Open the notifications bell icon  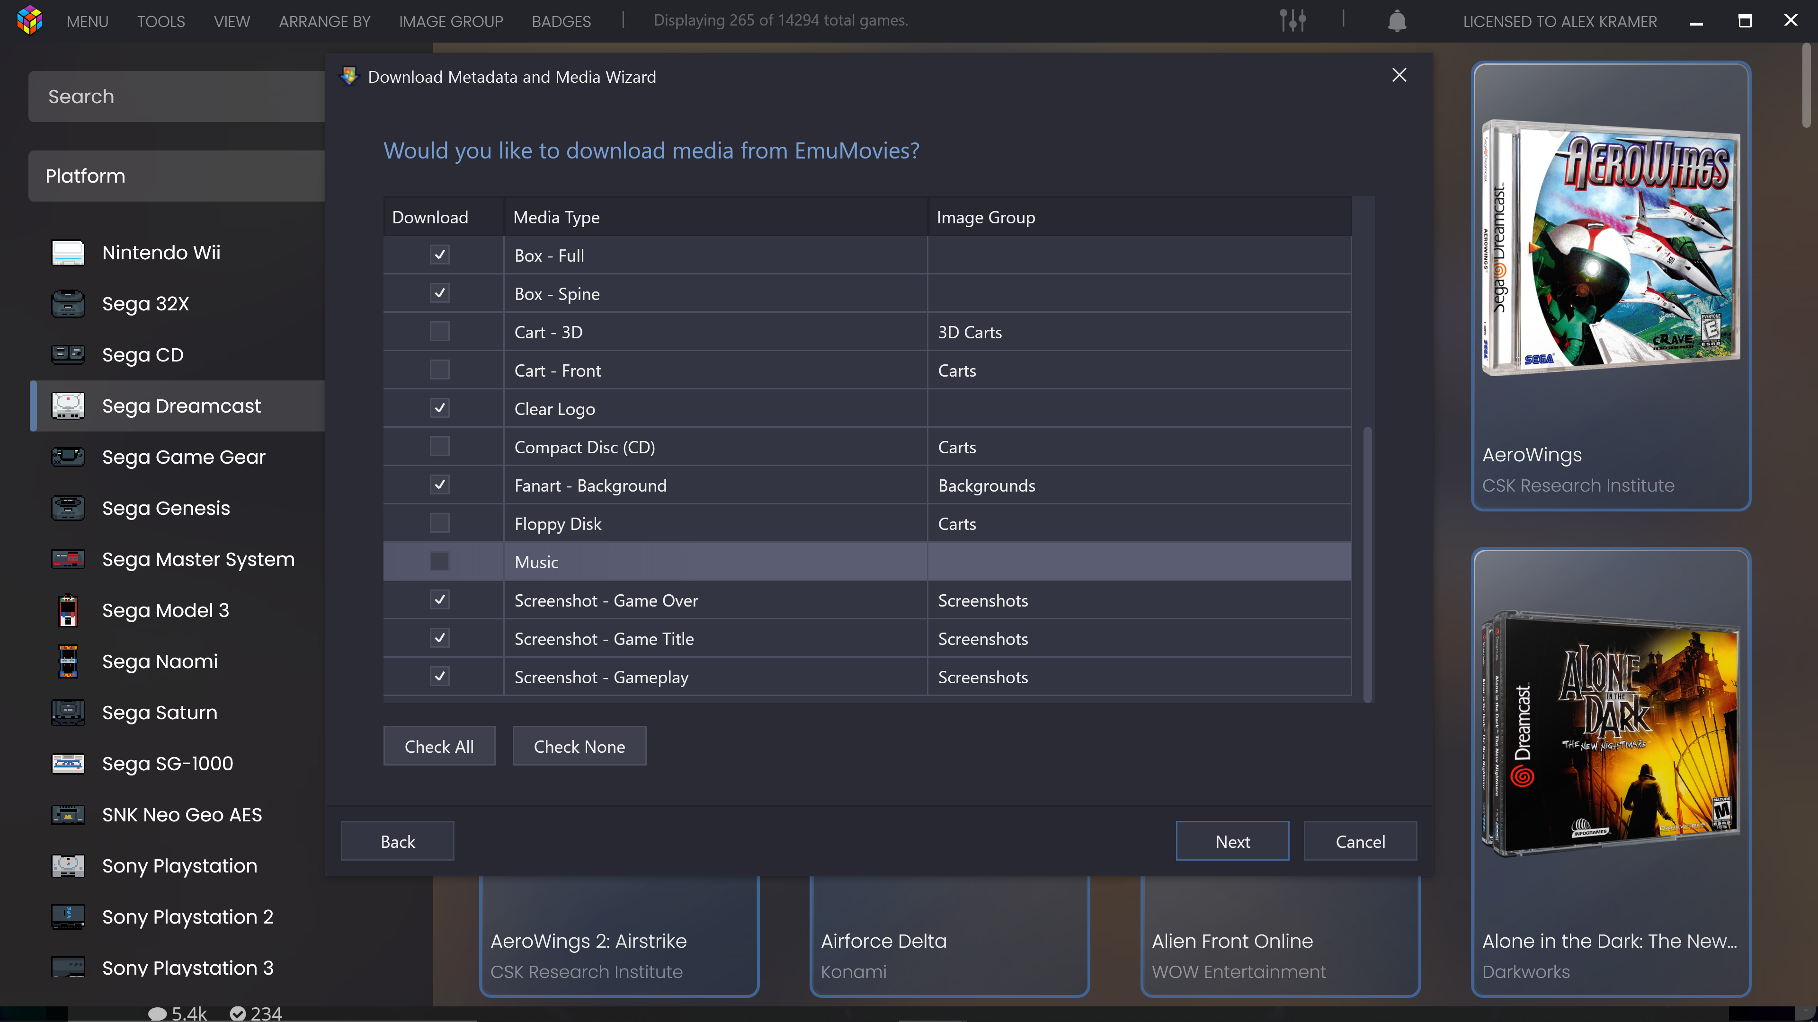(1397, 20)
